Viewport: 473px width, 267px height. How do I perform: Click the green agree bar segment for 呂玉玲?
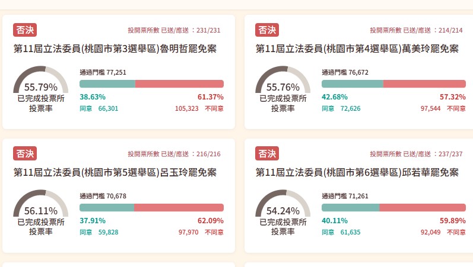(x=106, y=208)
